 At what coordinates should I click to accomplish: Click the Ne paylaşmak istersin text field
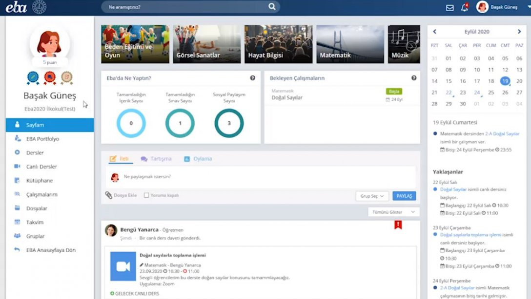pyautogui.click(x=264, y=177)
